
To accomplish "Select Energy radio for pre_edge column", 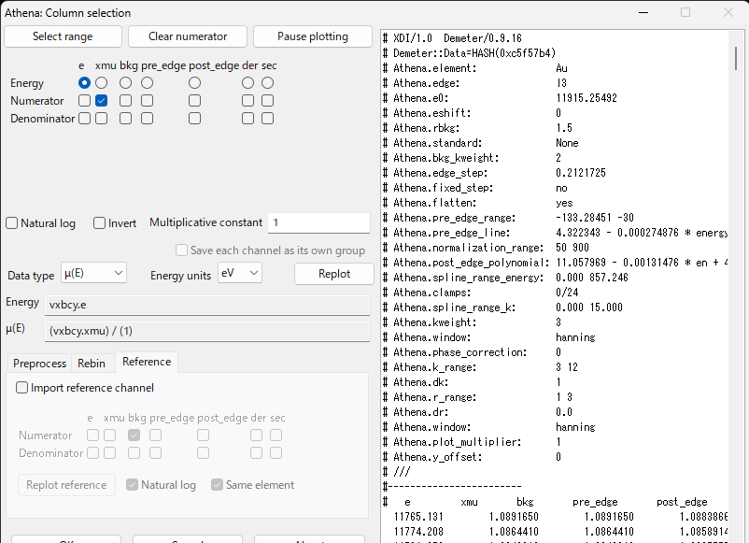I will tap(148, 82).
